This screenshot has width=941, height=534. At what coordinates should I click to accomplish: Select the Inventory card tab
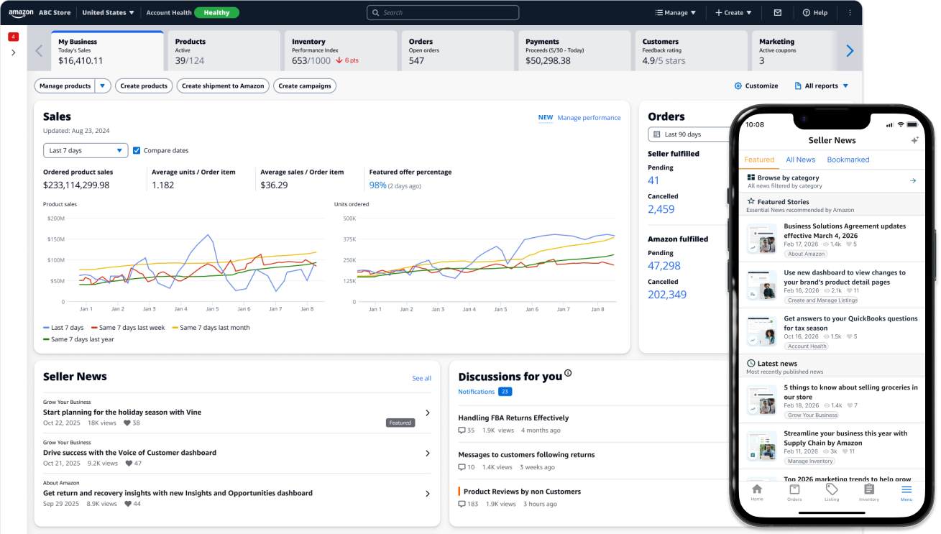tap(341, 51)
